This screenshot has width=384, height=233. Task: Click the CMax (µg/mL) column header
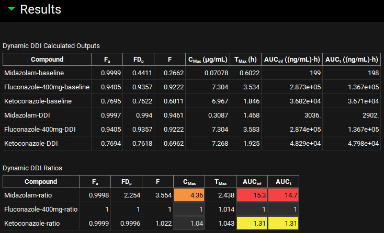tap(208, 59)
